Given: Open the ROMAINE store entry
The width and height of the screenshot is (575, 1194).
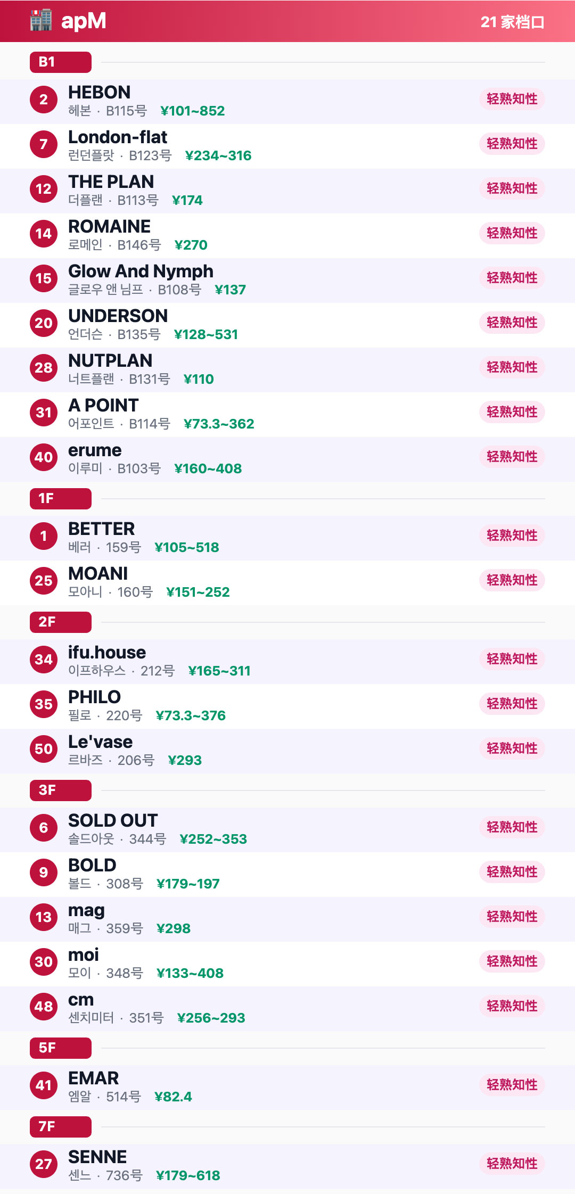Looking at the screenshot, I should 287,236.
